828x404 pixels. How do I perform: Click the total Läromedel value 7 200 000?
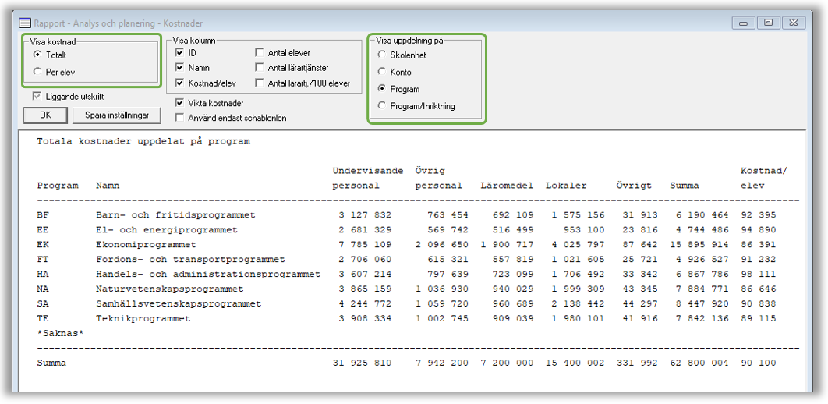click(x=507, y=363)
